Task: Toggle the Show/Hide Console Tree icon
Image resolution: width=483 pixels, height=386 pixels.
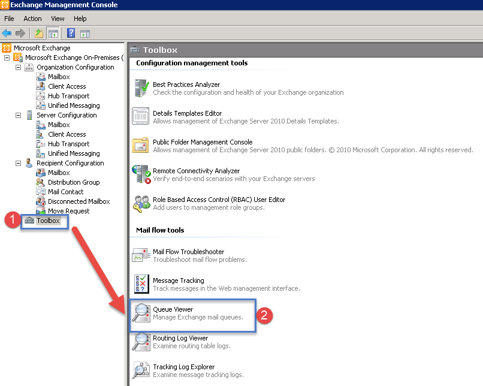Action: coord(53,34)
